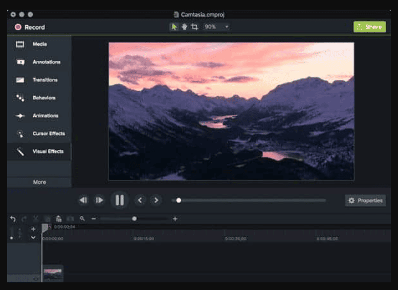Open the Visual Effects tab
The width and height of the screenshot is (398, 290).
click(39, 151)
